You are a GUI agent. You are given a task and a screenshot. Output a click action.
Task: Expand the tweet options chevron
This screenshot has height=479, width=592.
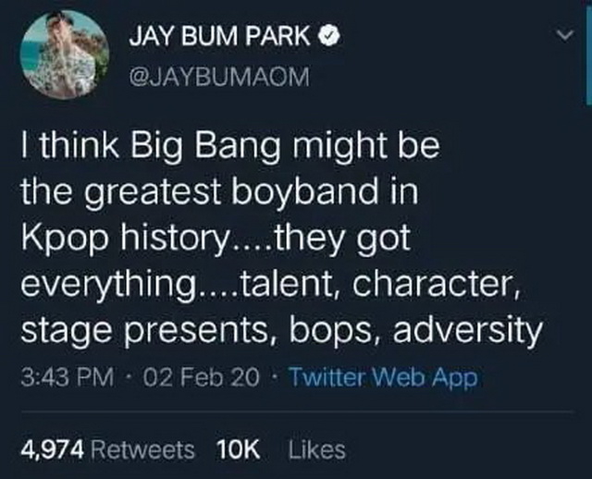[565, 36]
